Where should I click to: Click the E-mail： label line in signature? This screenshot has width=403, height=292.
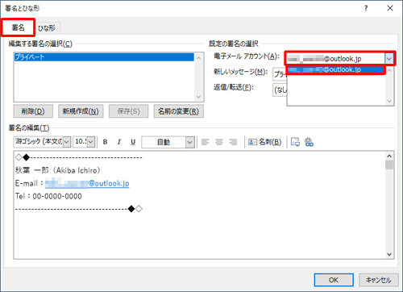(x=29, y=183)
